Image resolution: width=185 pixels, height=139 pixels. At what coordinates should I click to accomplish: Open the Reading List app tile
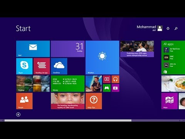[x=42, y=66]
